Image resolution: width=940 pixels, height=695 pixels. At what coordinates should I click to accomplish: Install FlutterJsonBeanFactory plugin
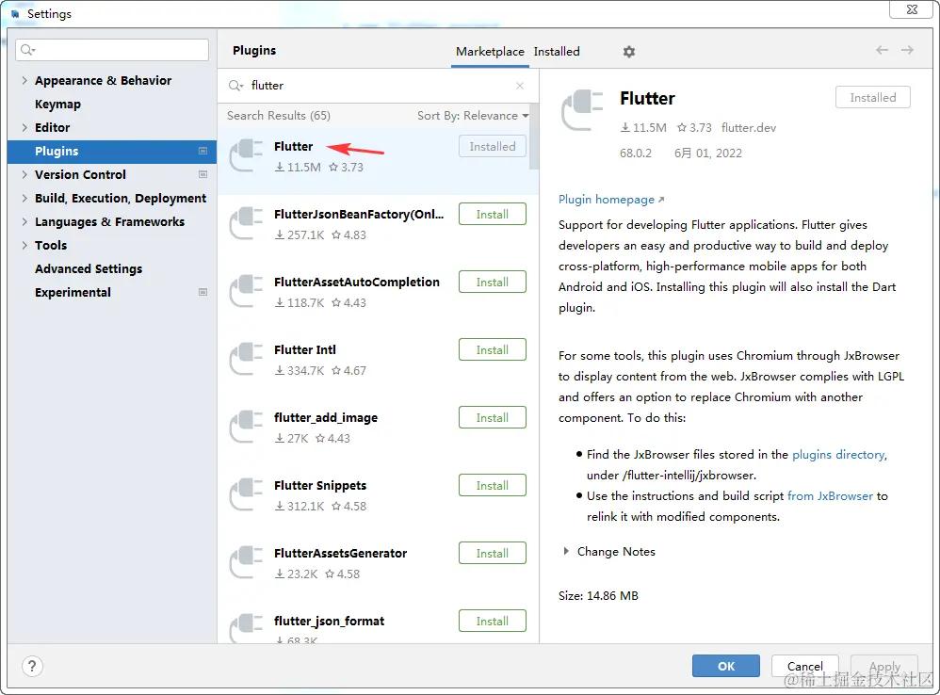point(493,215)
